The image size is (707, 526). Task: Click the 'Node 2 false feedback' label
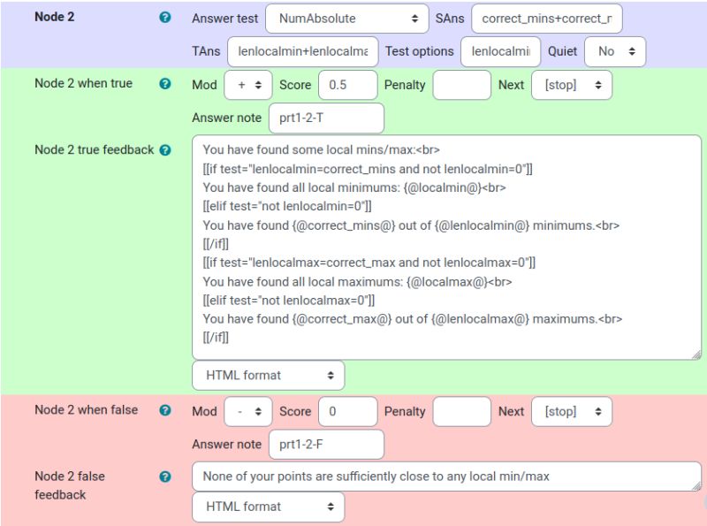(70, 486)
